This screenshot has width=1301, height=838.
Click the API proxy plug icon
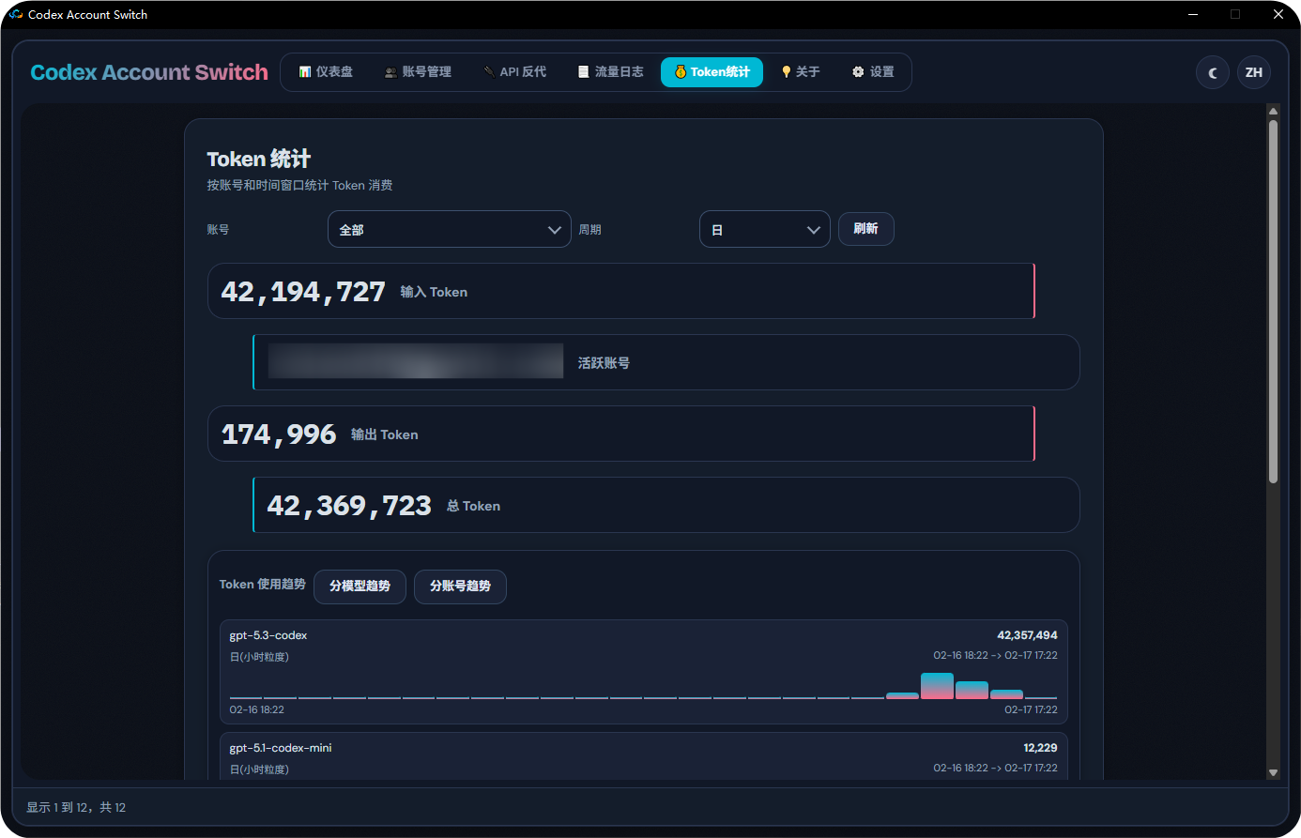pos(489,72)
